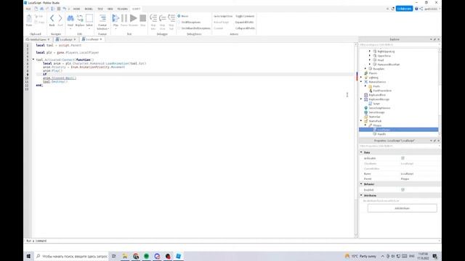Switch to the PLUGINS ribbon tab
The width and height of the screenshot is (465, 261).
122,9
